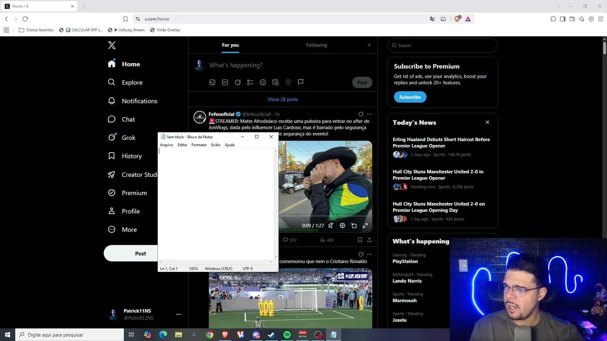This screenshot has height=341, width=607.
Task: Open File Explorer from the taskbar
Action: [178, 335]
